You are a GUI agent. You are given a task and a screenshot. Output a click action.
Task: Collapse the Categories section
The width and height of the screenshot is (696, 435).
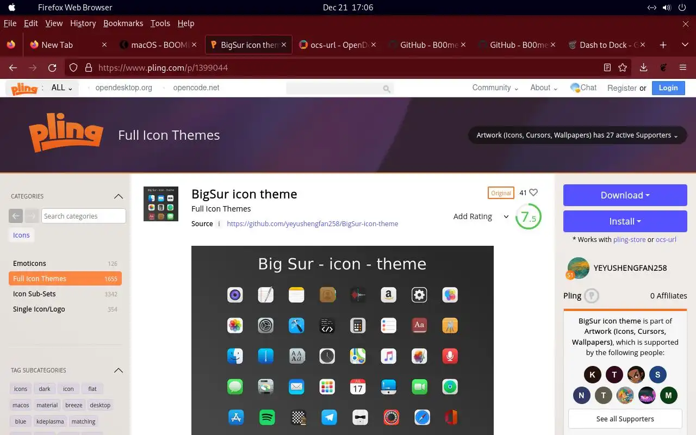tap(118, 196)
